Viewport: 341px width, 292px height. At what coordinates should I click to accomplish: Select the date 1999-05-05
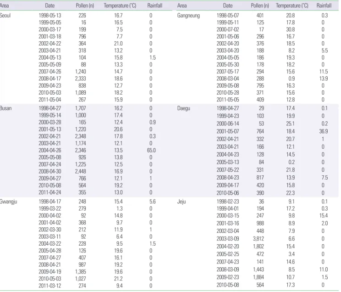(x=50, y=22)
